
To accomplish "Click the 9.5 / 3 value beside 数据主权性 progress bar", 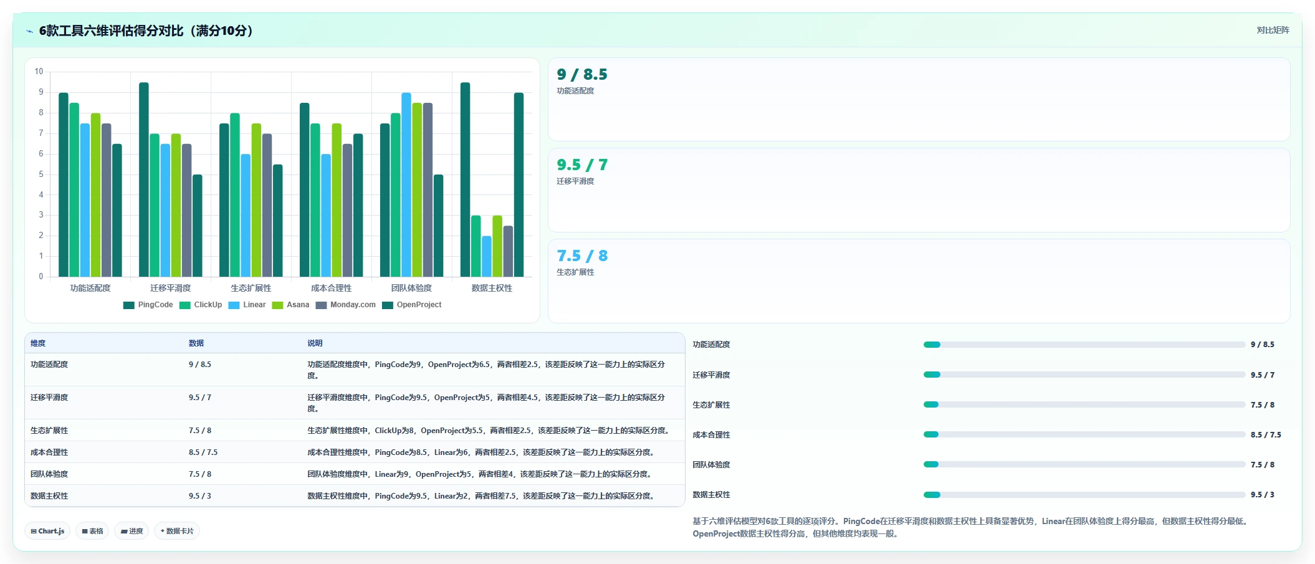I will 1263,495.
